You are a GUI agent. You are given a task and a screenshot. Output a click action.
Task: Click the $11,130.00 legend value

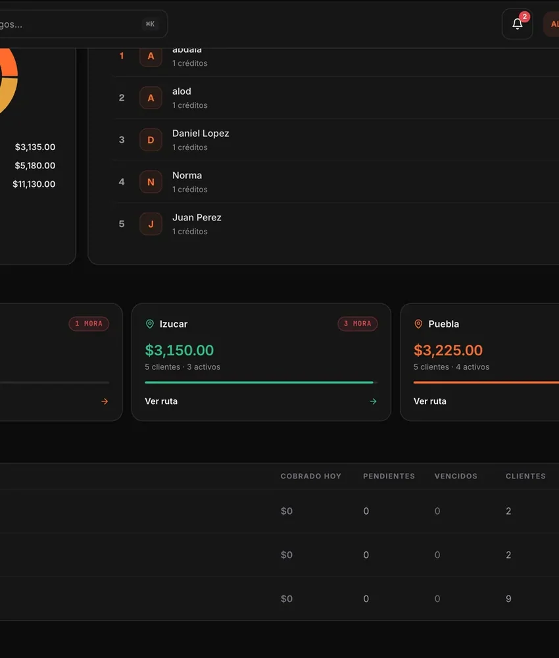[x=34, y=184]
